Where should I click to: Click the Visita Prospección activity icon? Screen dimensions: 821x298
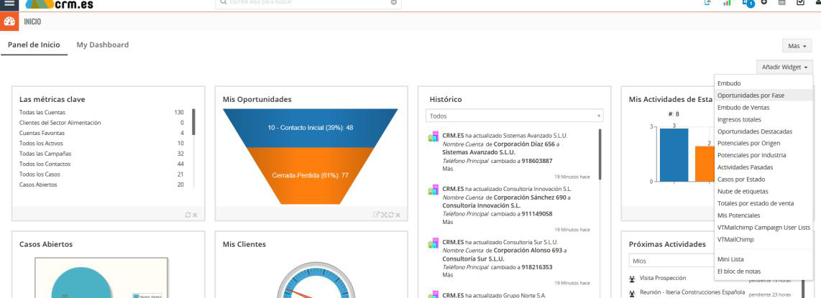[x=632, y=279]
